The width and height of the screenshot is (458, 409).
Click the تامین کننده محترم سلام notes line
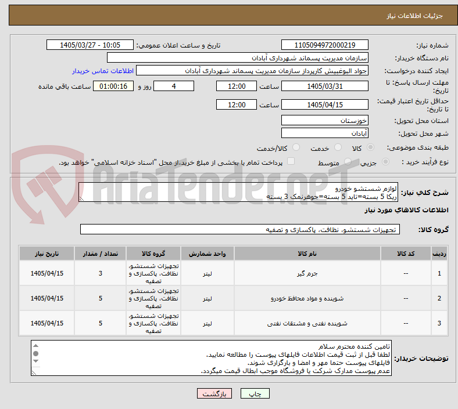tap(354, 346)
